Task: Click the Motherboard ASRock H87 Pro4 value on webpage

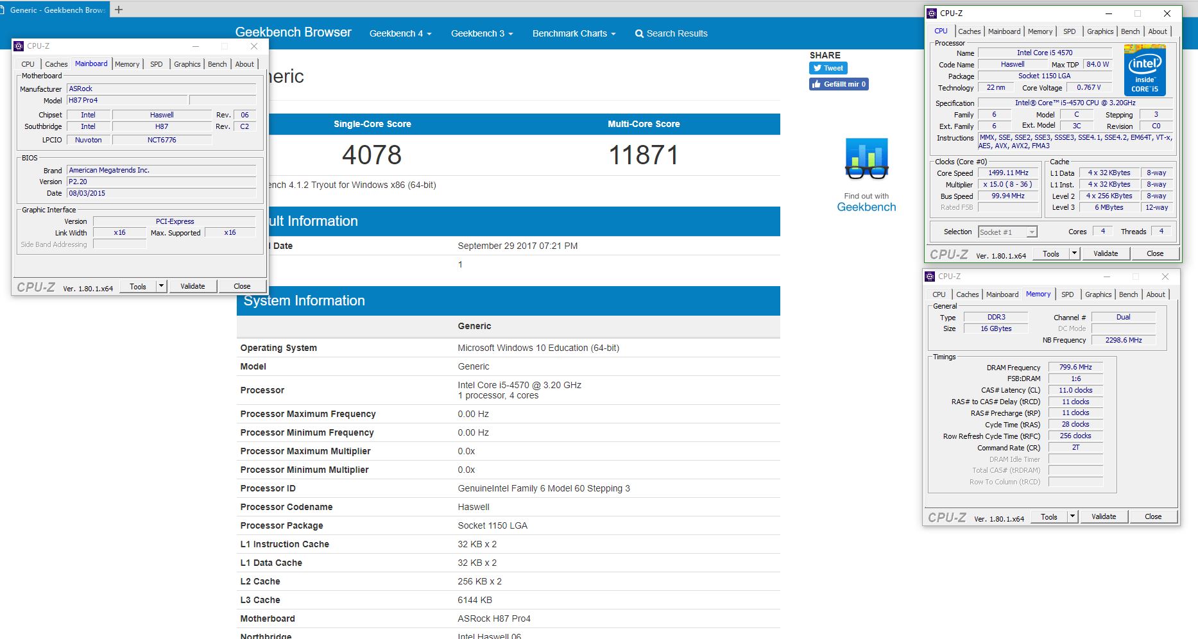Action: pyautogui.click(x=494, y=618)
